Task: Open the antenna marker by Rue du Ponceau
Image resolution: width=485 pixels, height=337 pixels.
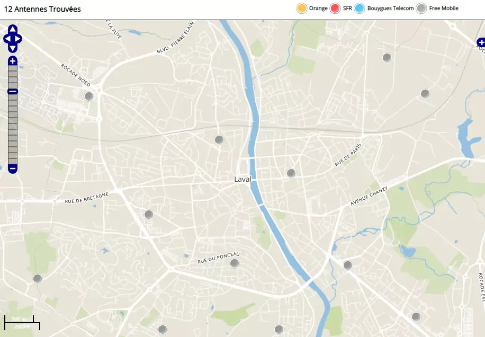Action: (235, 263)
